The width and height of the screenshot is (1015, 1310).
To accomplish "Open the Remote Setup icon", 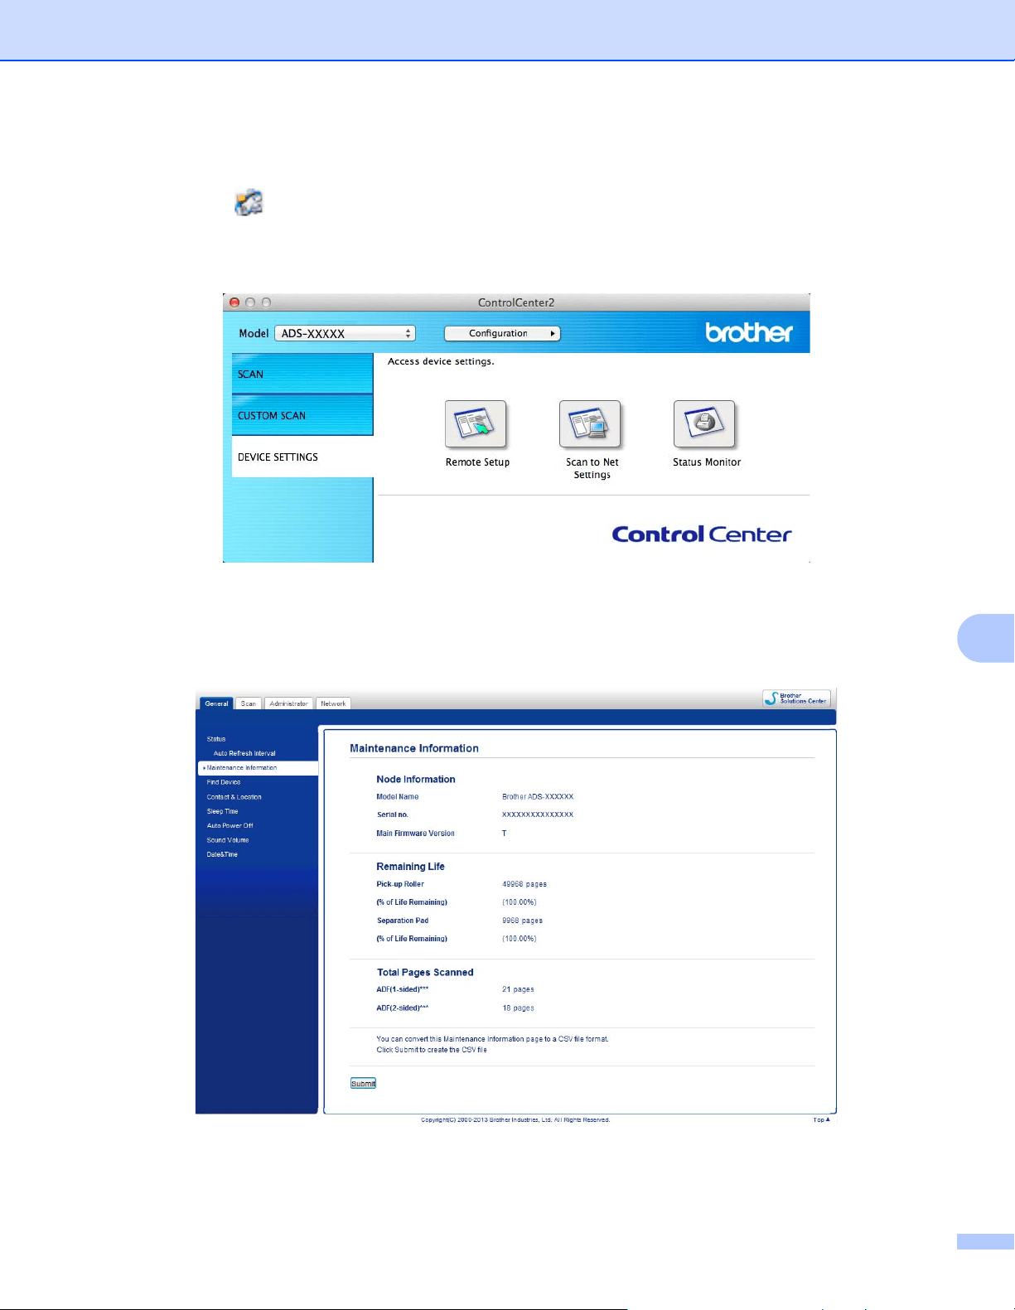I will point(476,424).
